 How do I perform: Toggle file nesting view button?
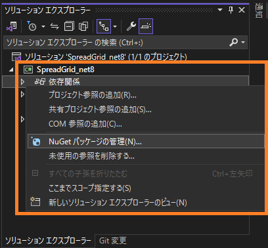104,26
